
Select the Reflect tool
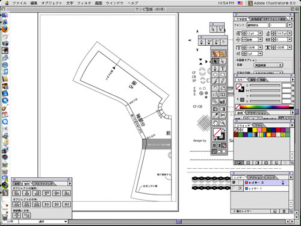click(216, 94)
